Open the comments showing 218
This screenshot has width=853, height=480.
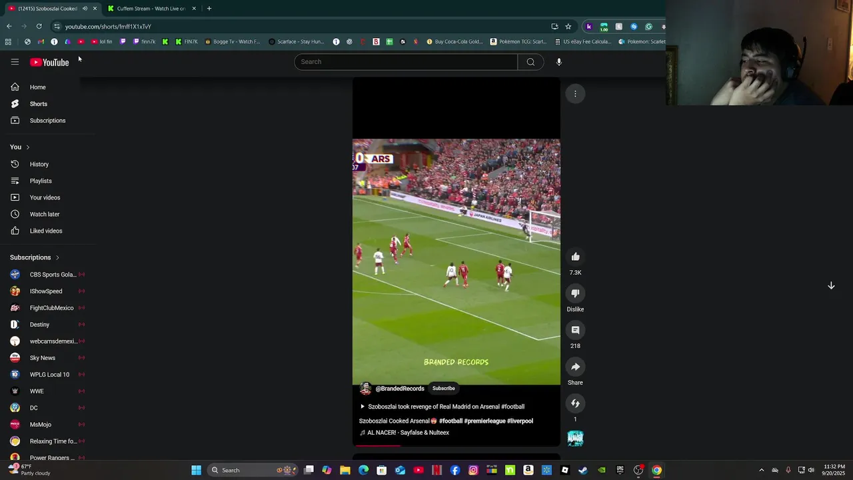pyautogui.click(x=575, y=330)
